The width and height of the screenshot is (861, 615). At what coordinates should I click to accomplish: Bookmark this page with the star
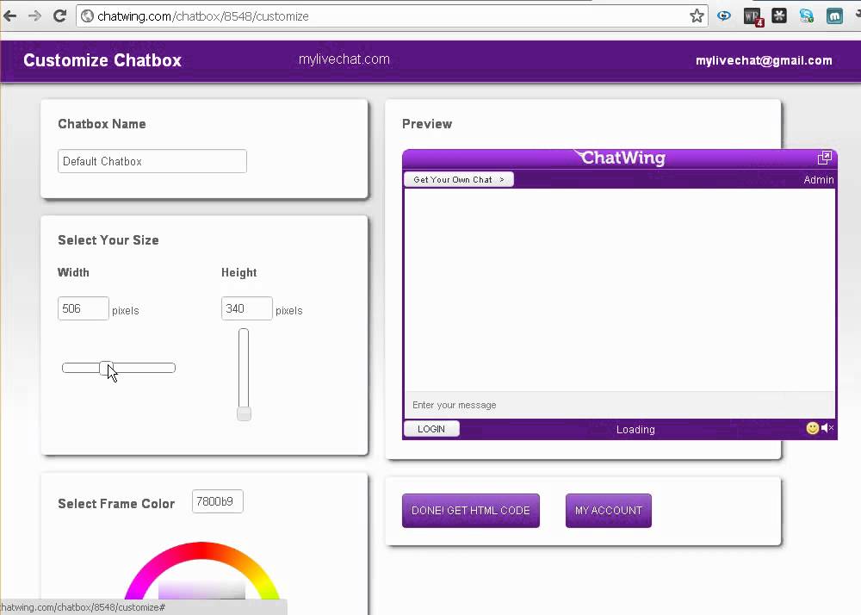coord(697,16)
